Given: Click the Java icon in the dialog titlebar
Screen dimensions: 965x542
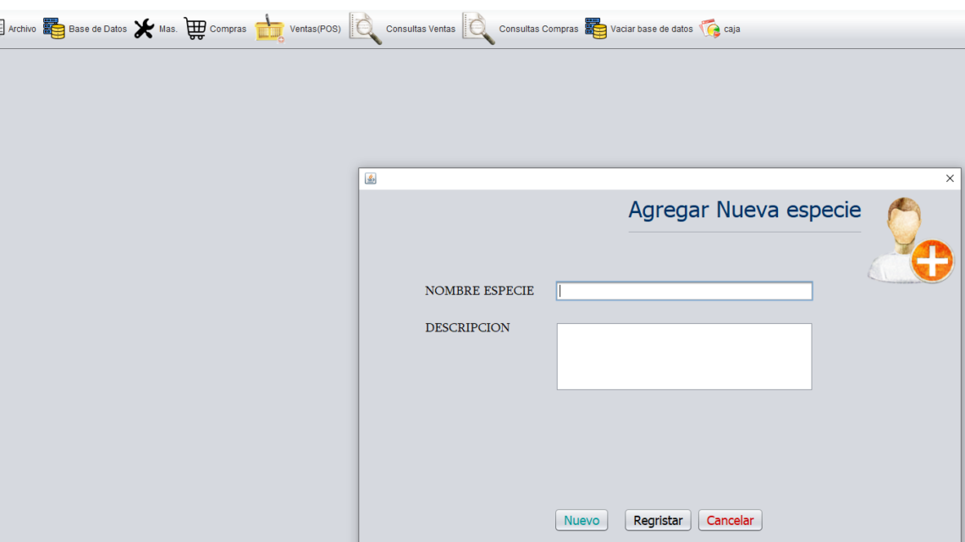Looking at the screenshot, I should coord(370,178).
